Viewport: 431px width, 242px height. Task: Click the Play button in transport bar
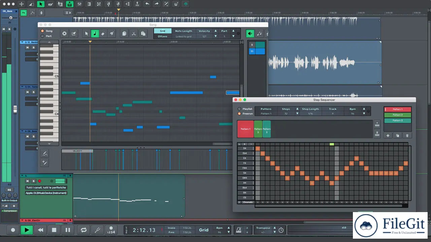[x=26, y=230]
